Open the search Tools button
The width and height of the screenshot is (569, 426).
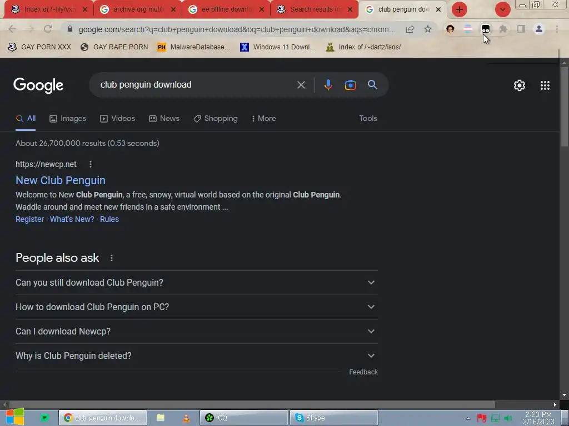[368, 119]
